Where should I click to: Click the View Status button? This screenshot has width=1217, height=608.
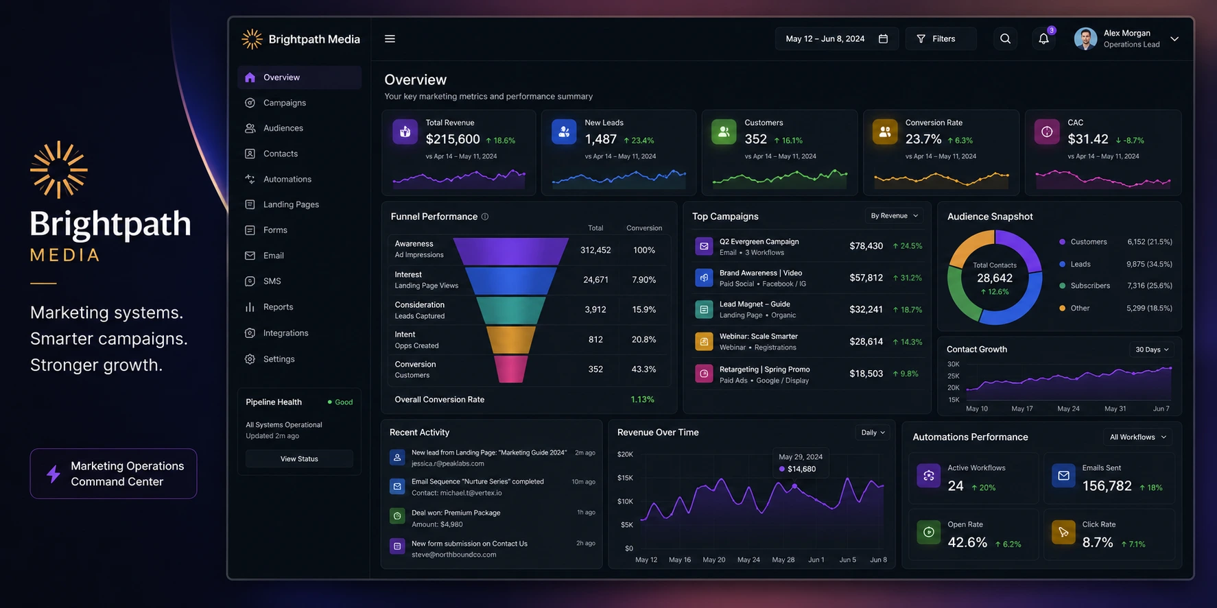pos(299,459)
